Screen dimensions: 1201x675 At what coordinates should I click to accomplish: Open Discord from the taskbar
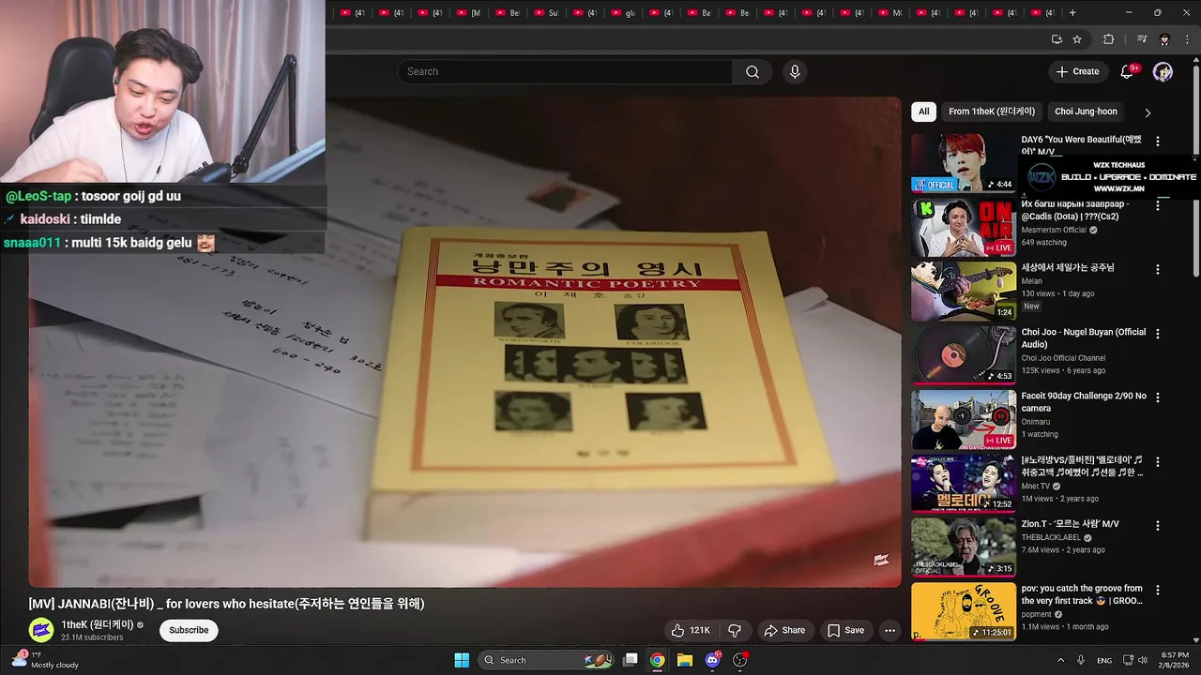712,660
